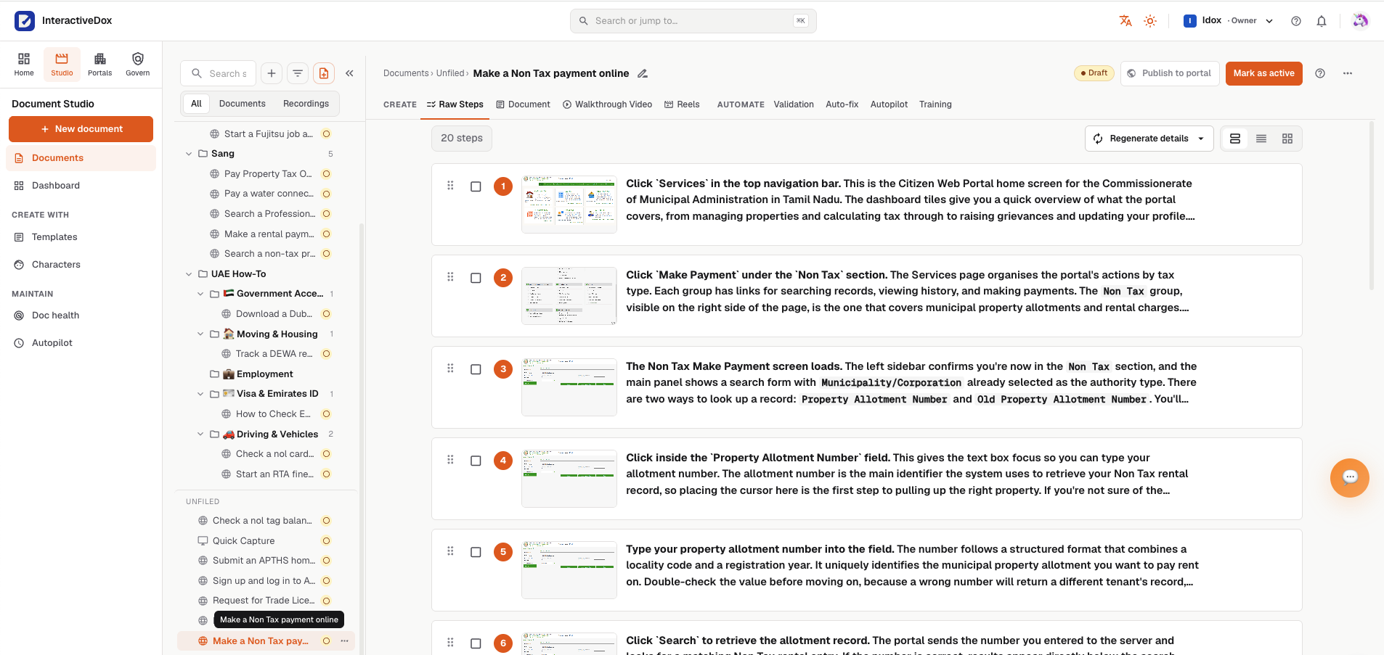
Task: Collapse the Driving & Vehicles folder
Action: [x=200, y=434]
